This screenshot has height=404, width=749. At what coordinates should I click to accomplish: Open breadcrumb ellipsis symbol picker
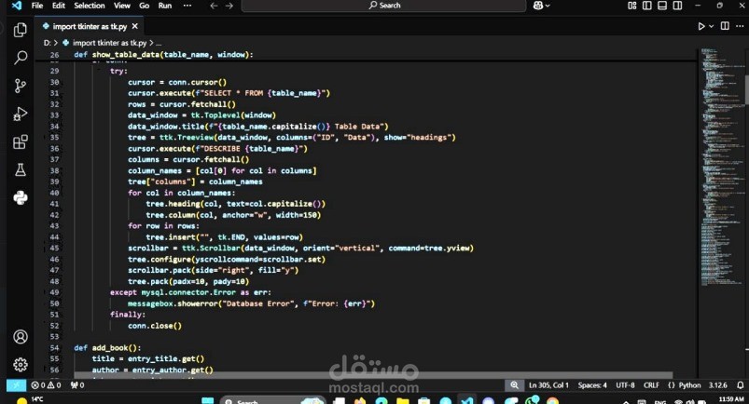point(159,43)
